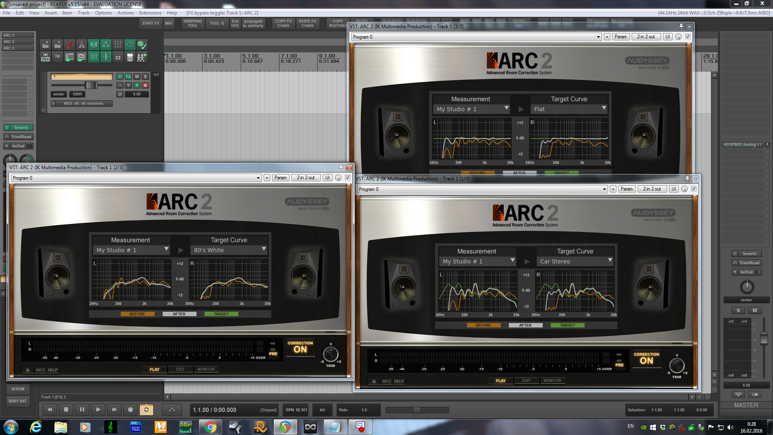Click the padlock locking toolbar icon
773x435 pixels.
pyautogui.click(x=118, y=57)
